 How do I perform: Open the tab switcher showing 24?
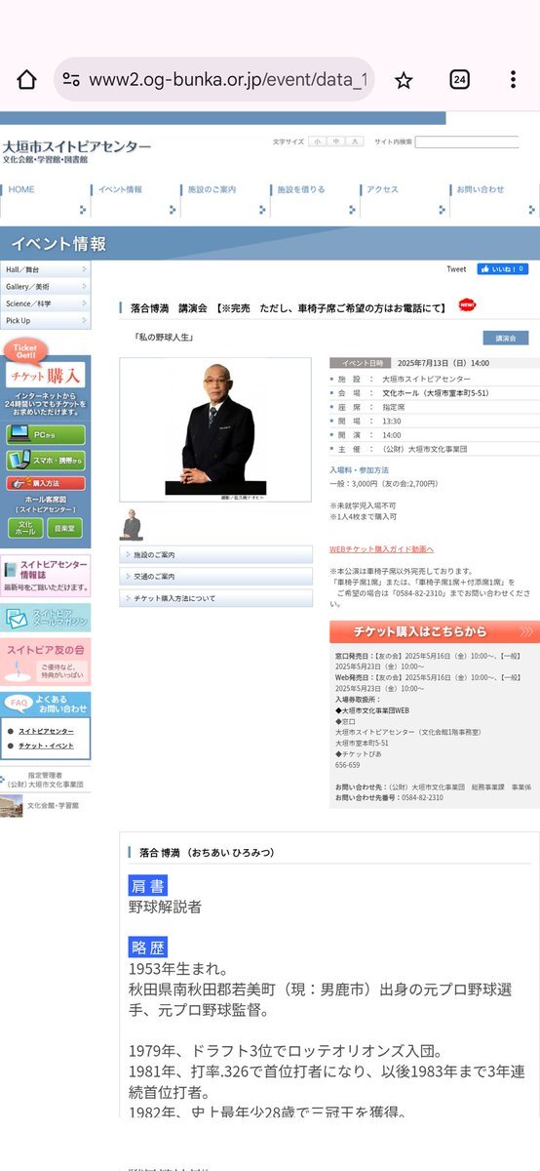pyautogui.click(x=459, y=80)
